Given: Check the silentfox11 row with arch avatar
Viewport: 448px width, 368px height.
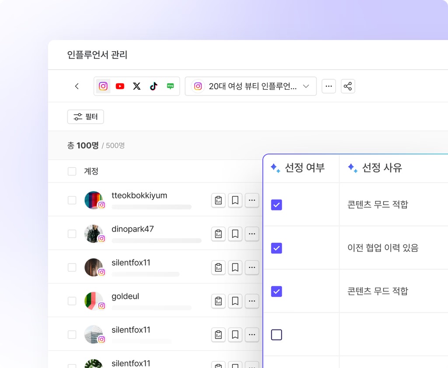Looking at the screenshot, I should click(72, 267).
